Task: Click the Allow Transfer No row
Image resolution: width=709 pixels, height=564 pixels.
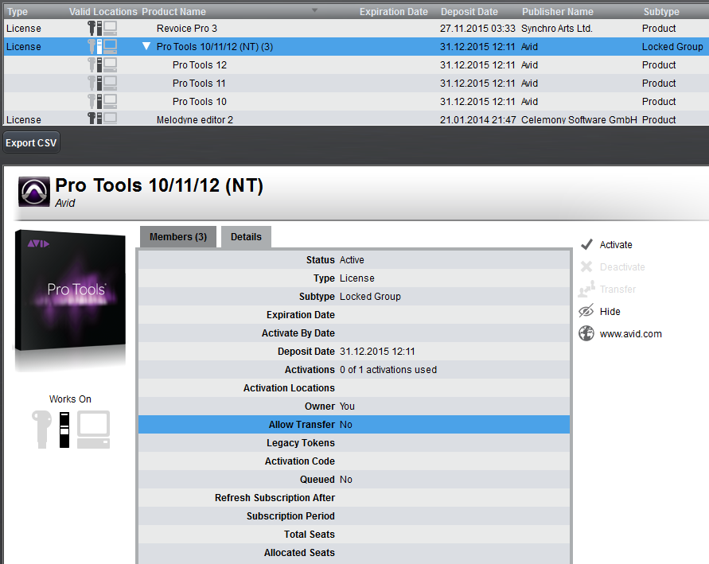Action: coord(354,424)
